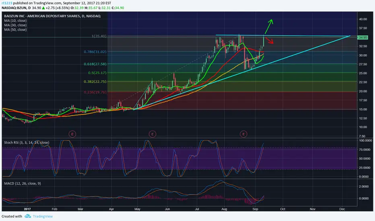The image size is (375, 221).
Task: Click the O:32.39 open value
Action: pos(77,8)
